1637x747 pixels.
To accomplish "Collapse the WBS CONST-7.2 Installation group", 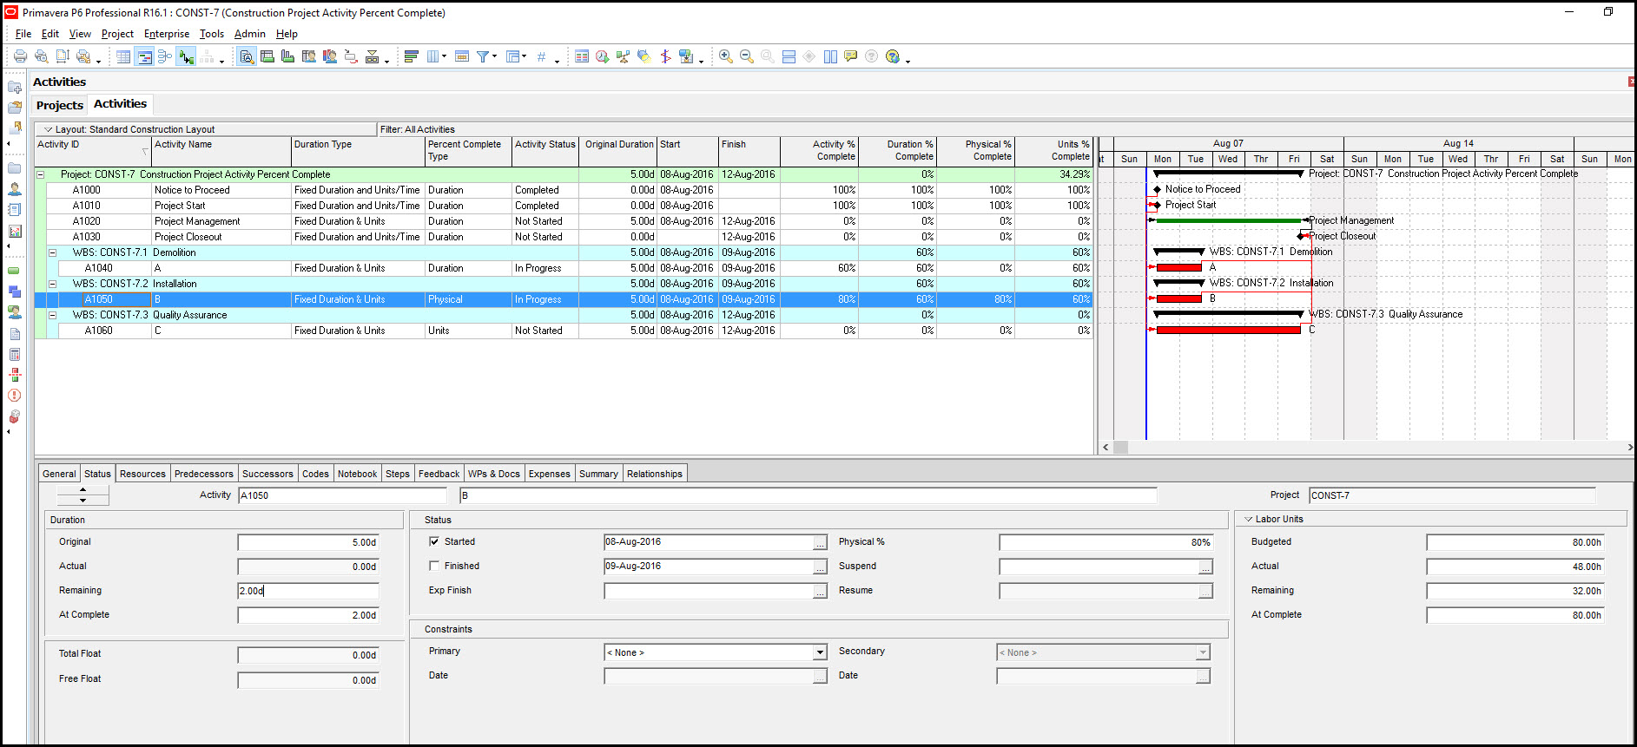I will pyautogui.click(x=52, y=284).
